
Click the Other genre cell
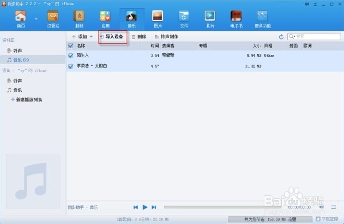269,56
